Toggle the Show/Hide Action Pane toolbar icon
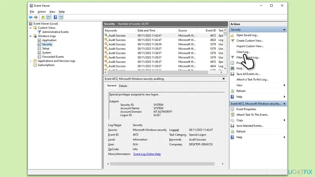315x177 pixels. 61,17
